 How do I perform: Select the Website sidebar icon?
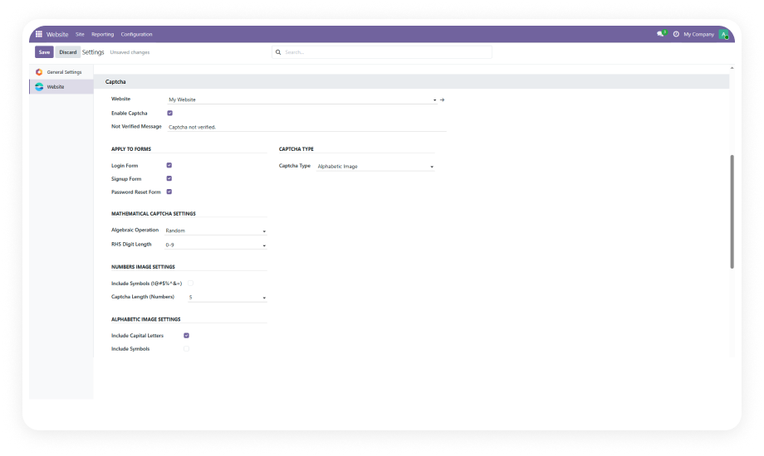(x=39, y=86)
